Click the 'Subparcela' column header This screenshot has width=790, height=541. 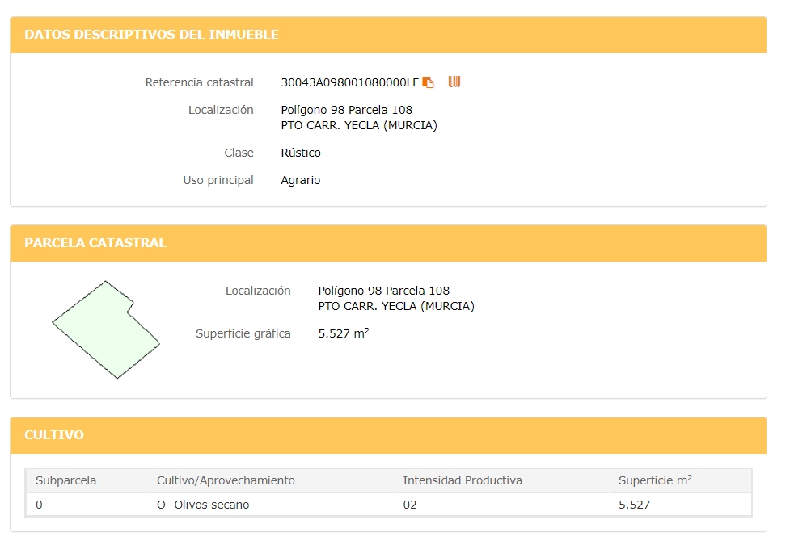pyautogui.click(x=66, y=480)
